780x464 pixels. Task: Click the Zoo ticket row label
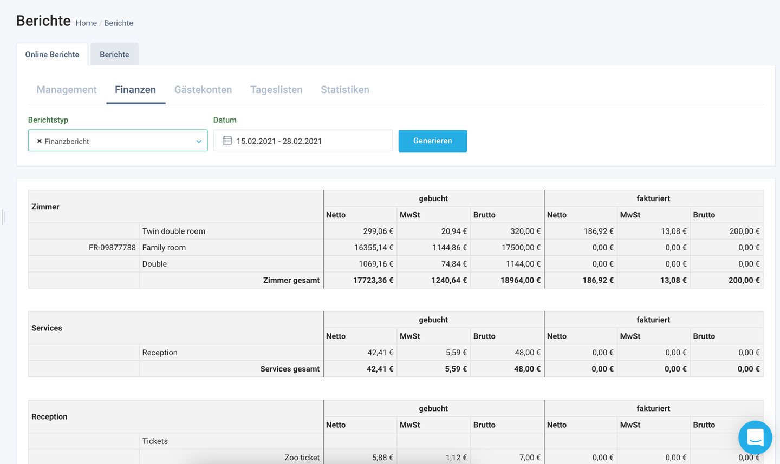point(302,458)
